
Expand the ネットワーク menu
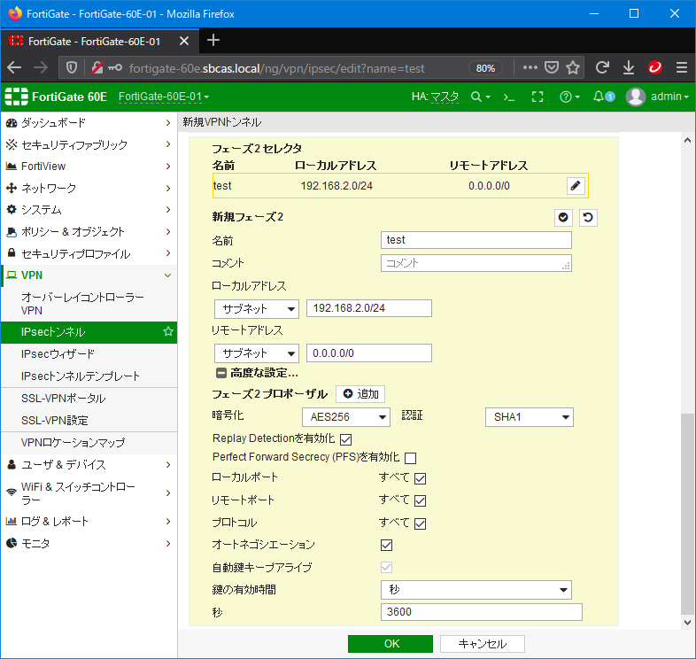click(x=89, y=188)
